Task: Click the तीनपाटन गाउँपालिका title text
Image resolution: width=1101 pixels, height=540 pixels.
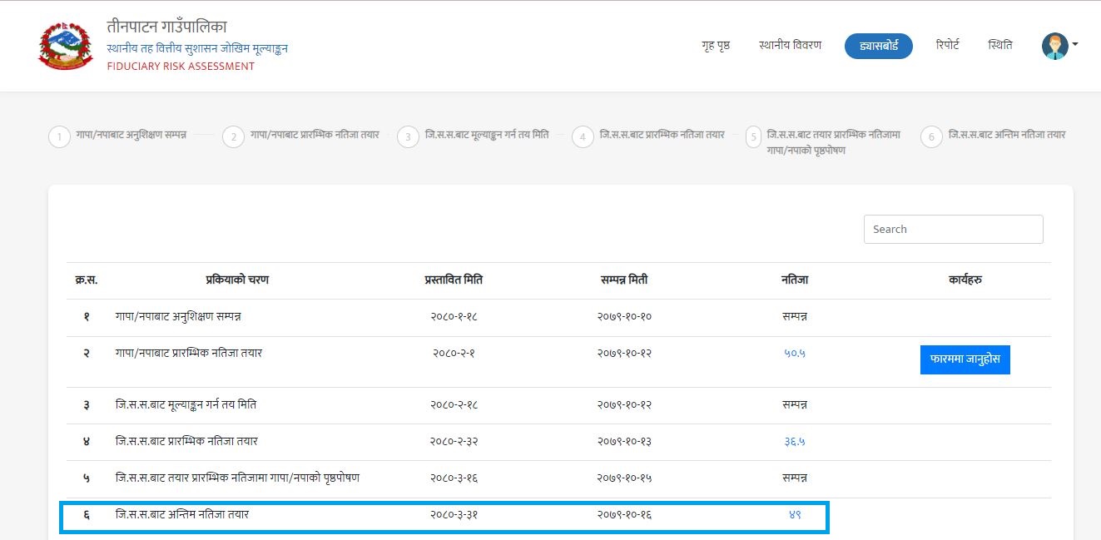Action: [x=166, y=27]
